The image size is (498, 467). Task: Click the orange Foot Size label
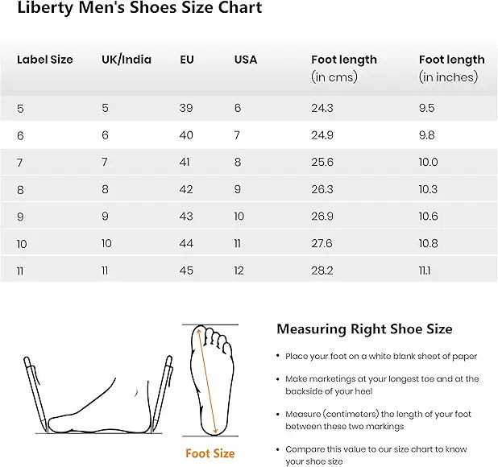pos(210,453)
